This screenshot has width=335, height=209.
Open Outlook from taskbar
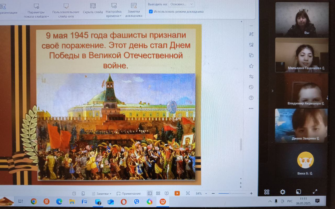[110, 201]
